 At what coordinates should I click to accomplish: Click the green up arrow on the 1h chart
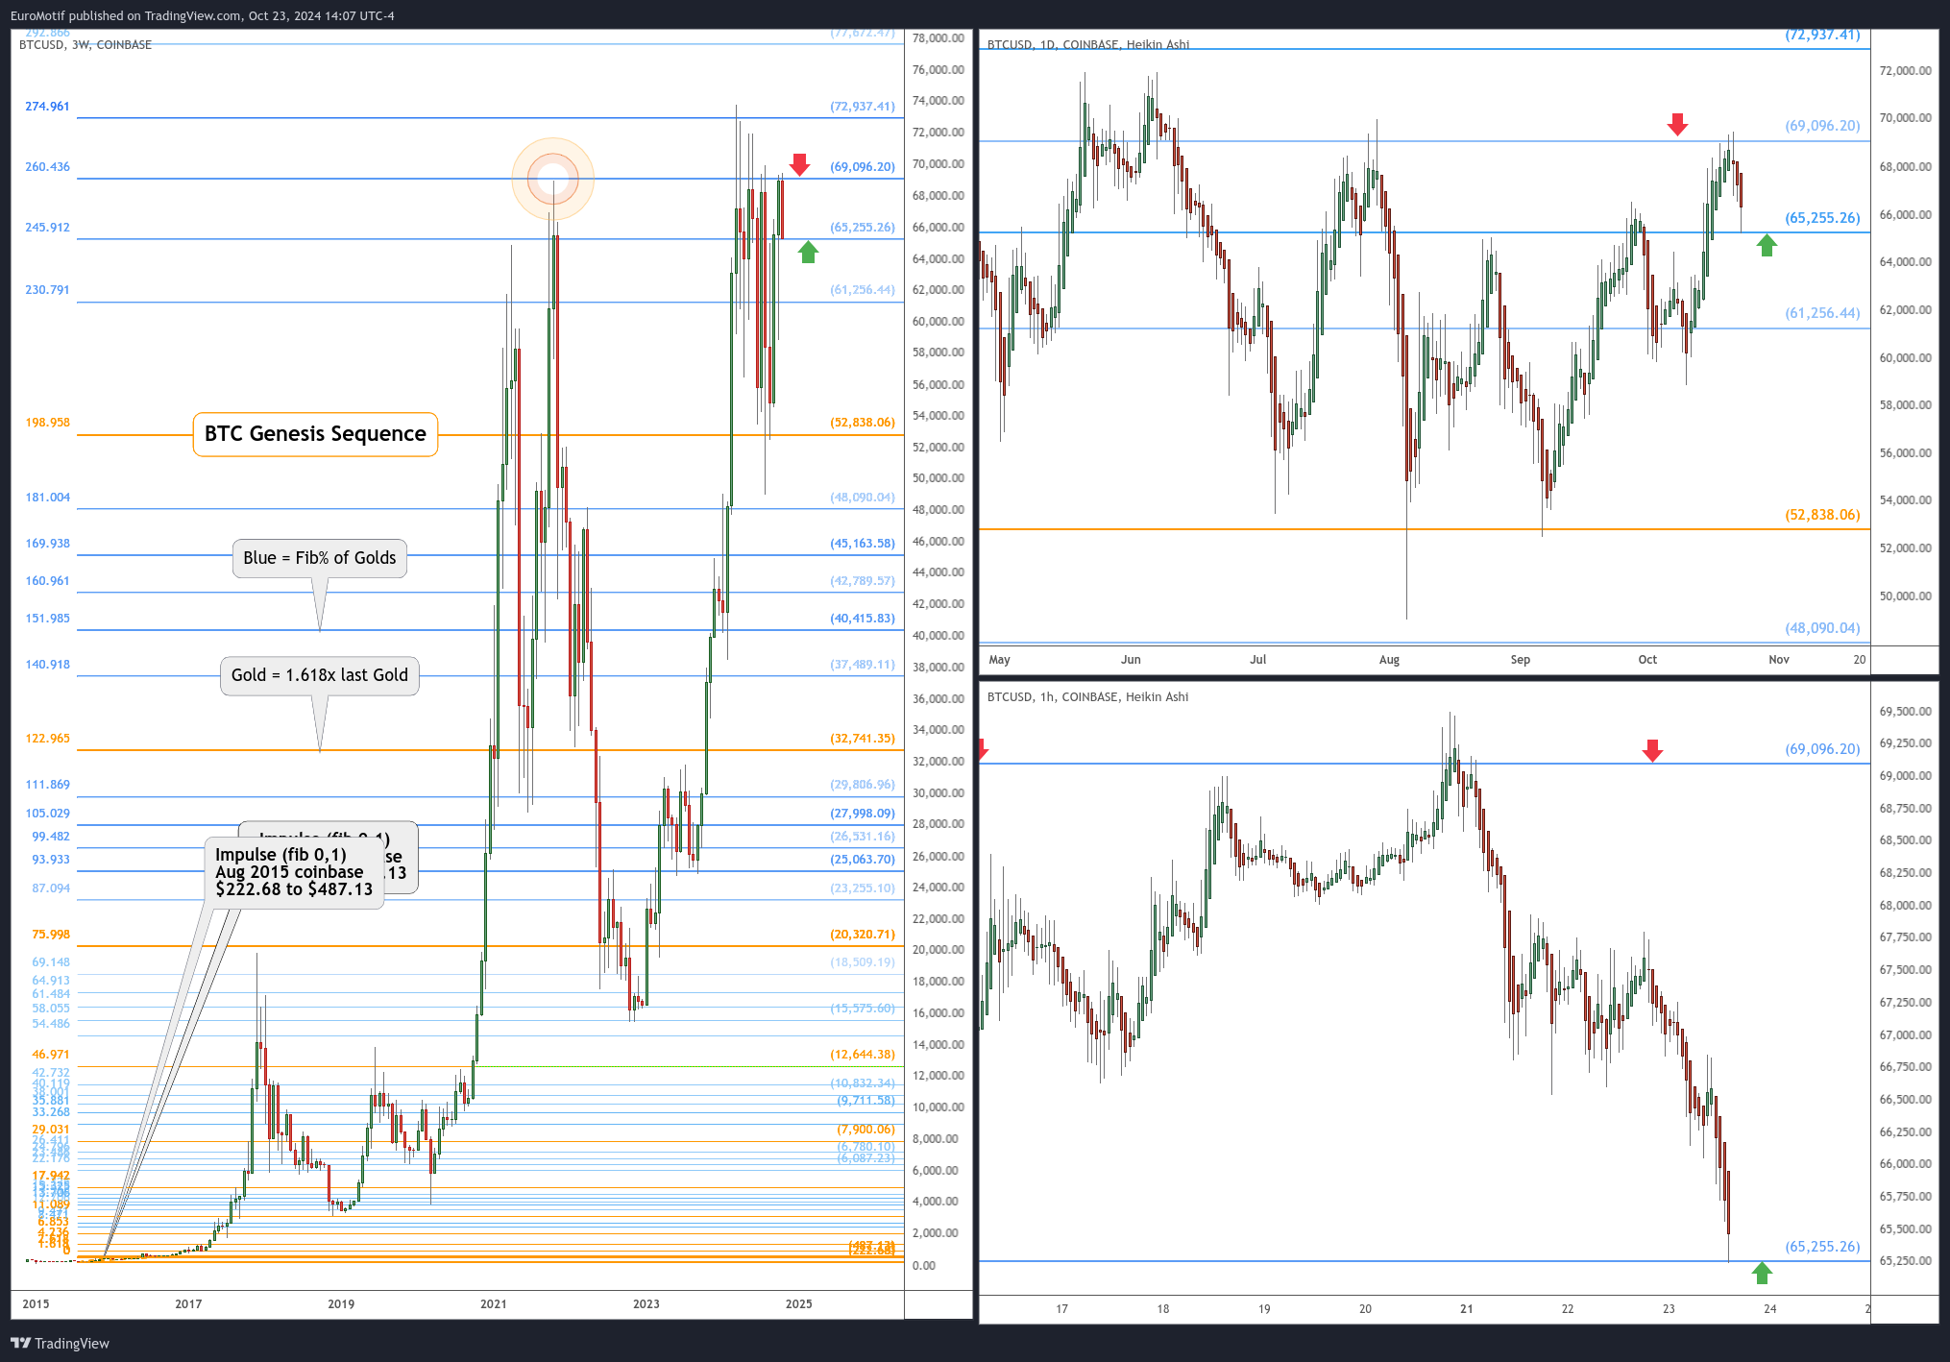pyautogui.click(x=1762, y=1273)
